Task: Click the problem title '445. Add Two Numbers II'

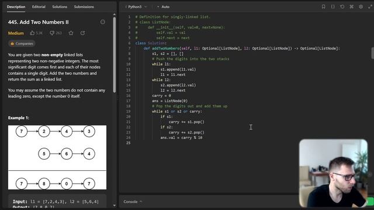Action: pos(38,22)
